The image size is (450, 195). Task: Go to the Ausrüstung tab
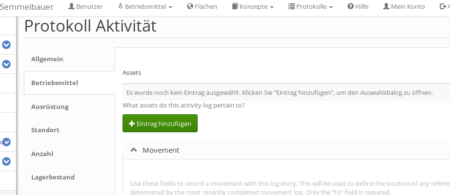(x=50, y=106)
